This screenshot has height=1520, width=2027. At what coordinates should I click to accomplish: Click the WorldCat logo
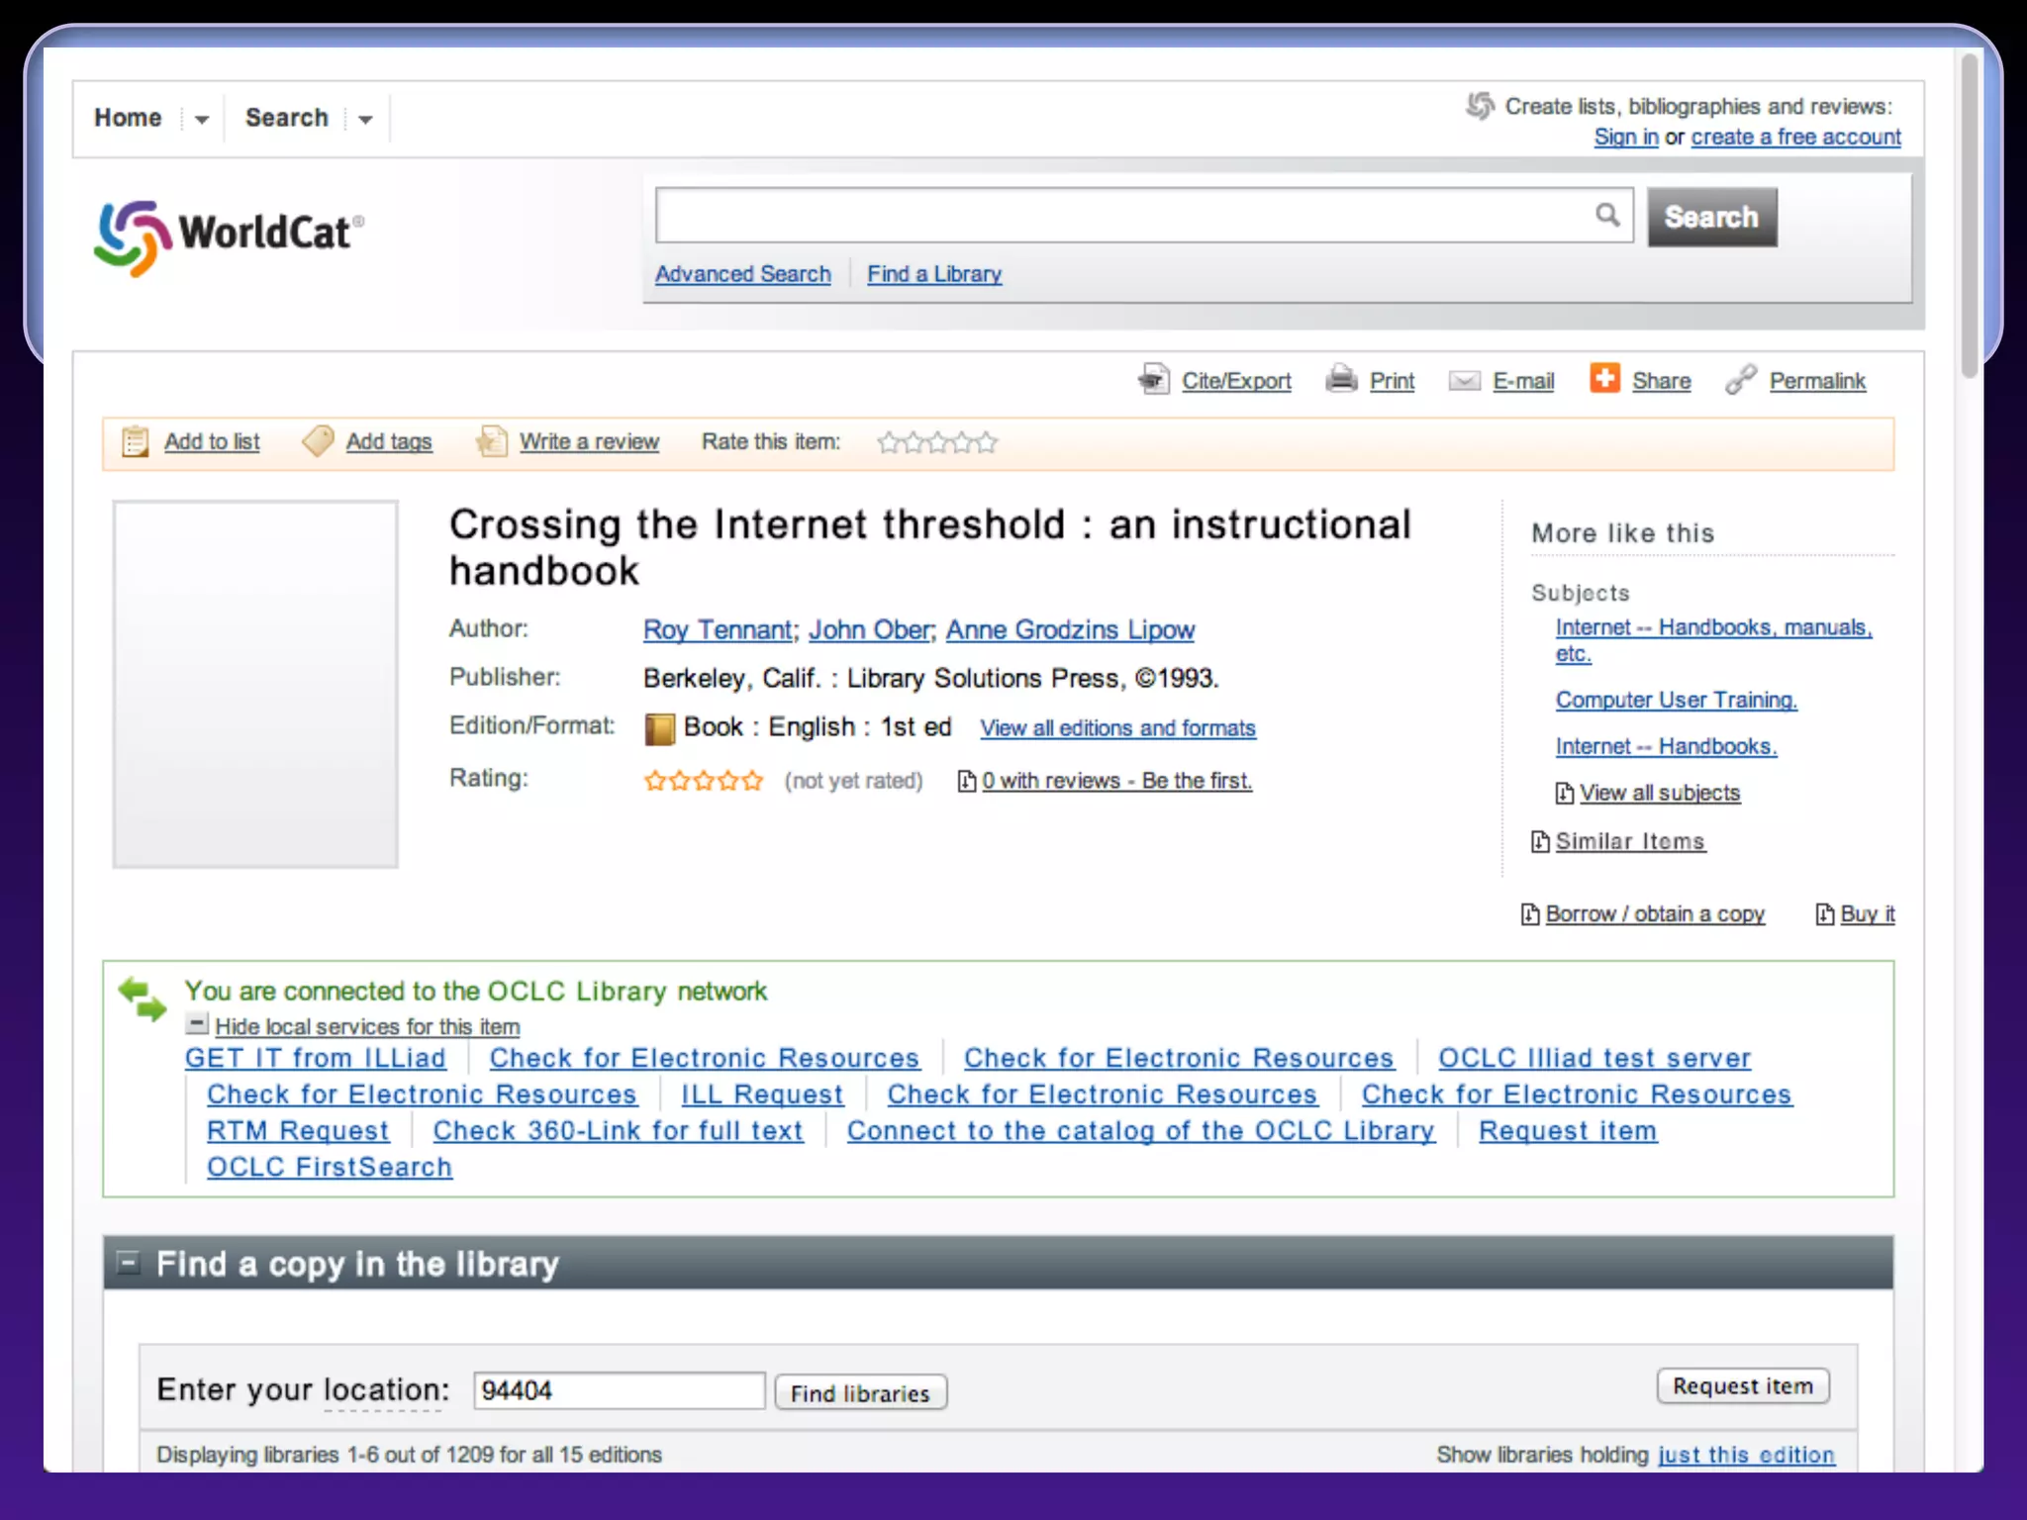coord(230,236)
